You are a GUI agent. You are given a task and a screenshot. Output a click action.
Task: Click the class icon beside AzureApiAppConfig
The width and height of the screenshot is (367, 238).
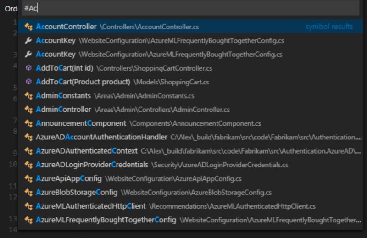coord(28,178)
